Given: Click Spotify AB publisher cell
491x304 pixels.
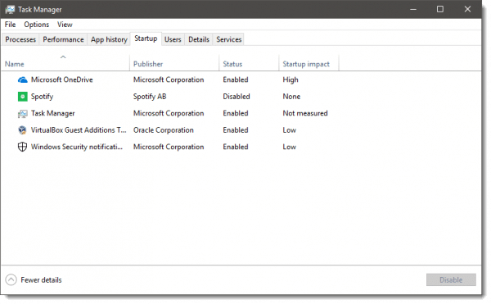Looking at the screenshot, I should pos(150,97).
